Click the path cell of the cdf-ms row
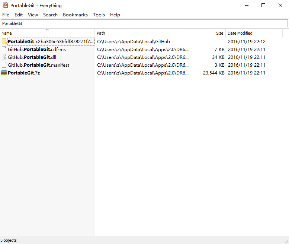 click(x=143, y=50)
